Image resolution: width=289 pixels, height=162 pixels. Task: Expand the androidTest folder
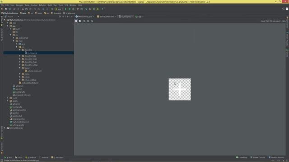coord(14,38)
